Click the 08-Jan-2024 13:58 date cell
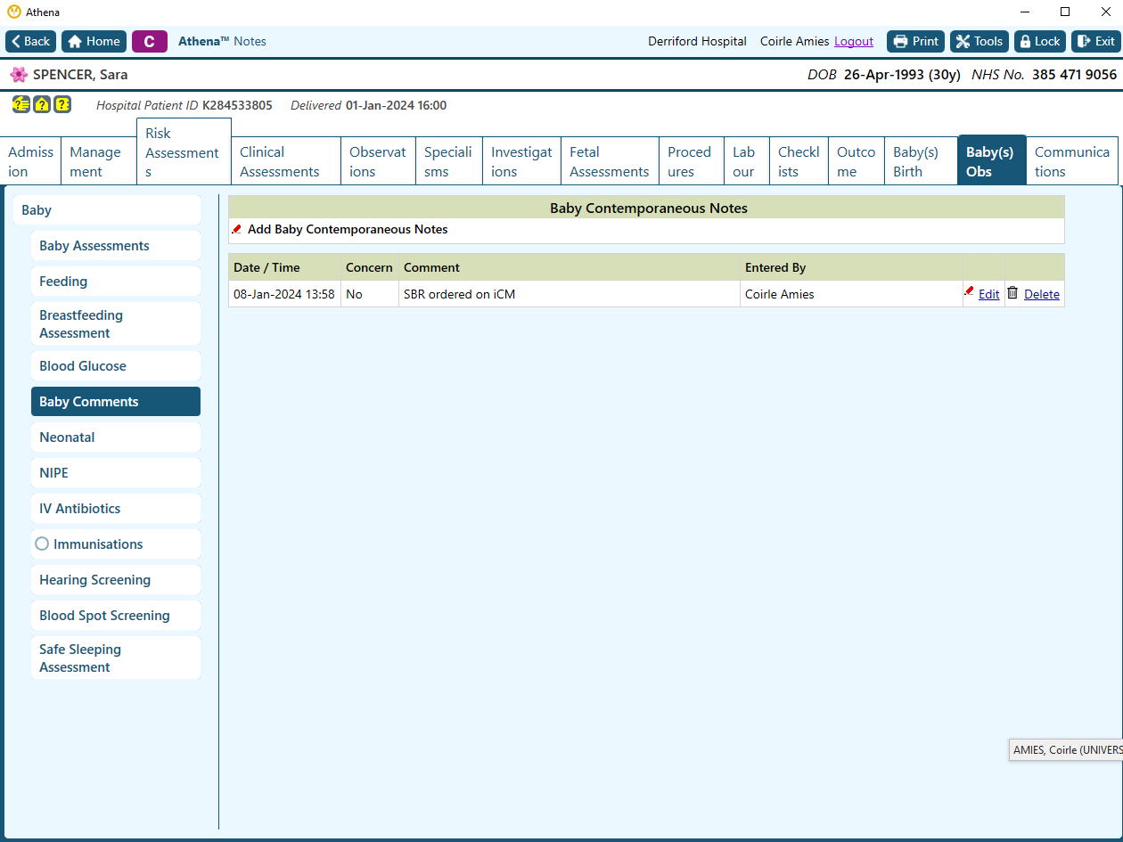 (x=284, y=294)
